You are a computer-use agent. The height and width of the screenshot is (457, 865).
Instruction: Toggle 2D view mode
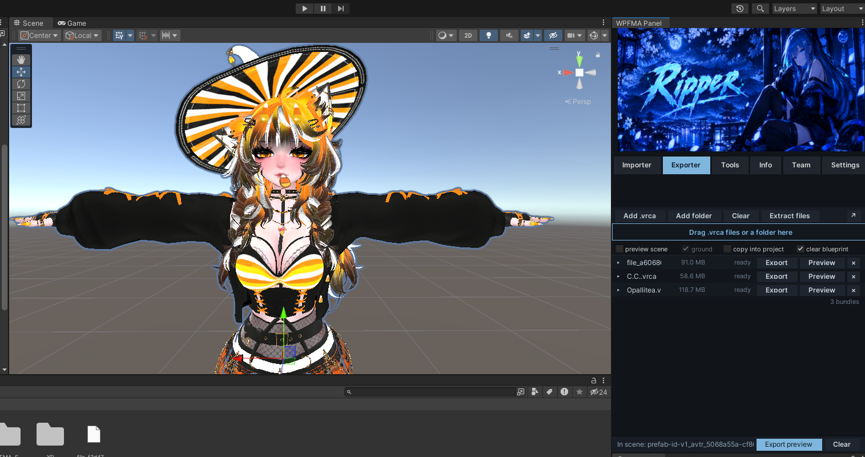(468, 35)
